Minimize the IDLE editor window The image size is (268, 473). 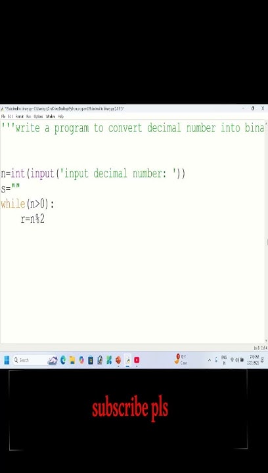243,108
